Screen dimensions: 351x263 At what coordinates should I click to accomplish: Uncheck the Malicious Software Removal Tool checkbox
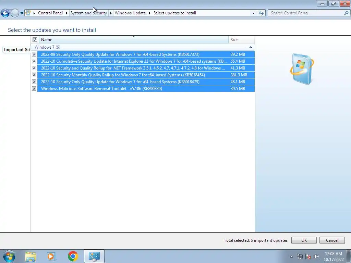pyautogui.click(x=34, y=89)
